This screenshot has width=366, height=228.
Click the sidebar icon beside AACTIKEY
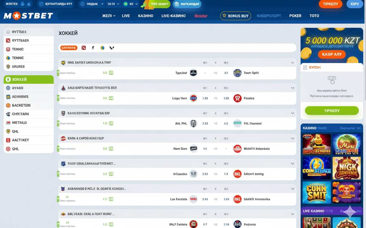point(8,140)
